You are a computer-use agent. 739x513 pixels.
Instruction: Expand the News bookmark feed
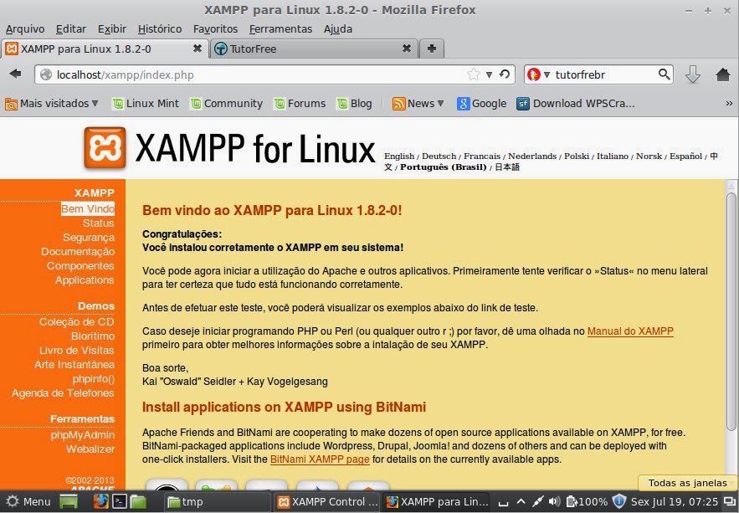[x=418, y=103]
